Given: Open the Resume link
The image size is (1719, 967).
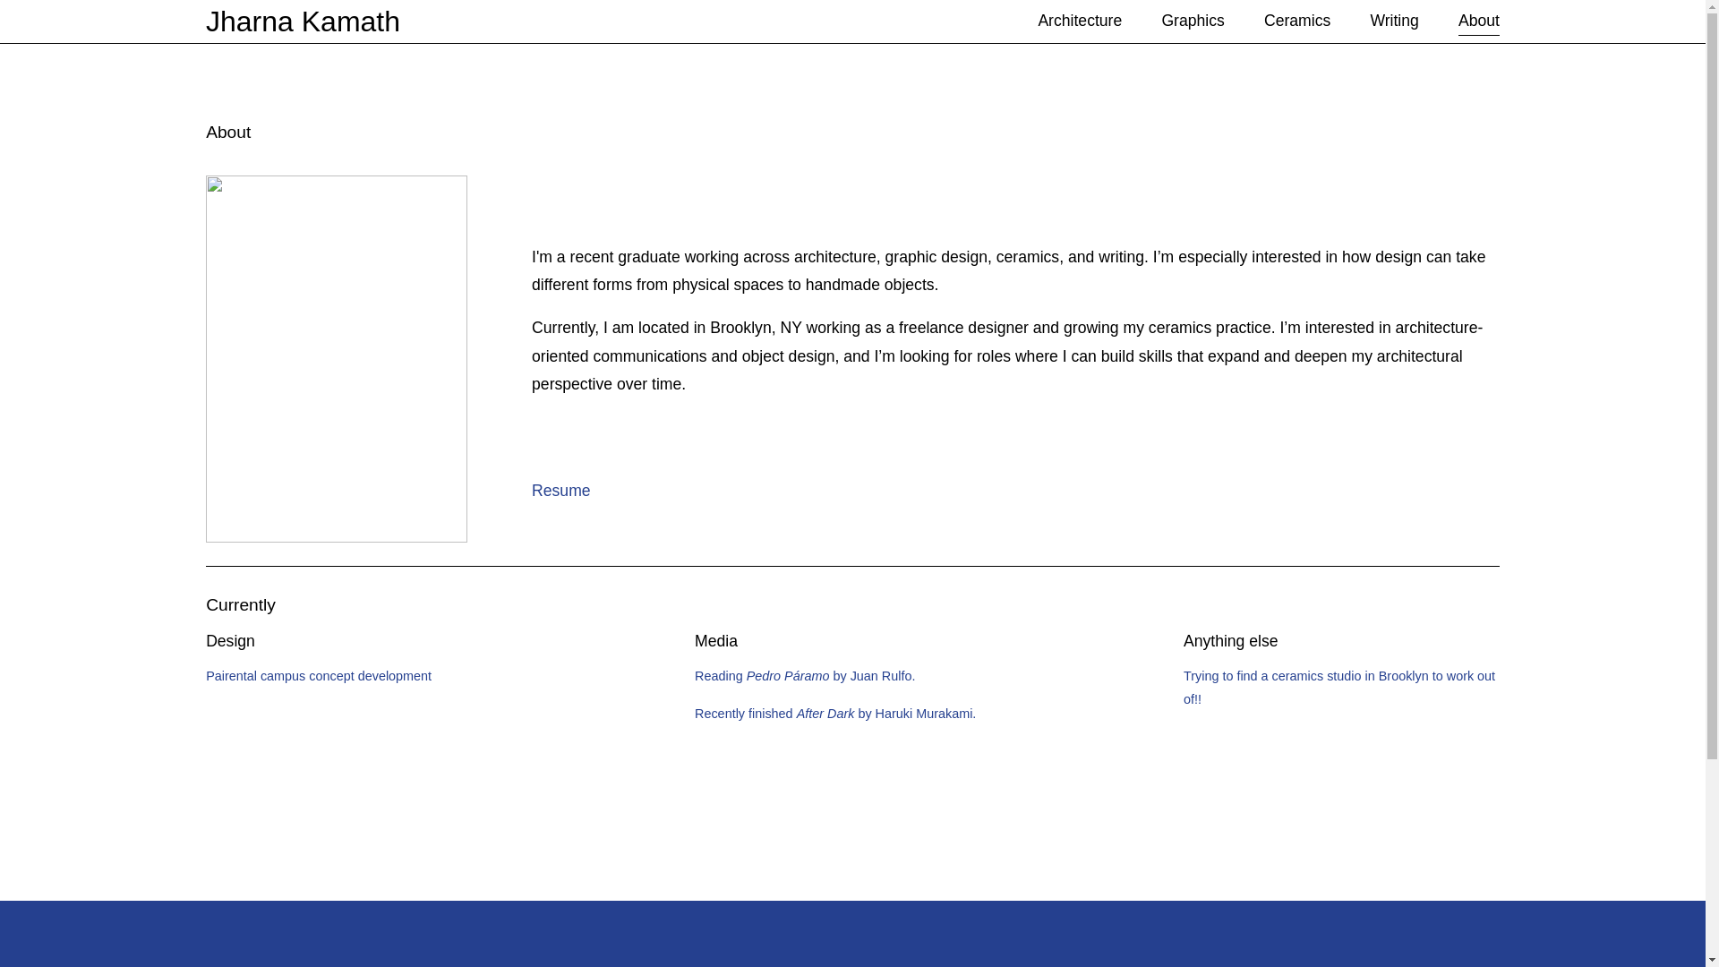Looking at the screenshot, I should [x=560, y=491].
